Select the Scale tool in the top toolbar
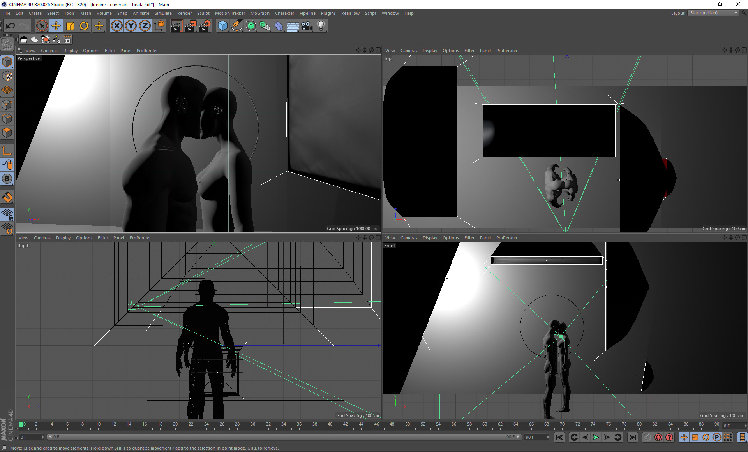The height and width of the screenshot is (452, 748). tap(70, 26)
